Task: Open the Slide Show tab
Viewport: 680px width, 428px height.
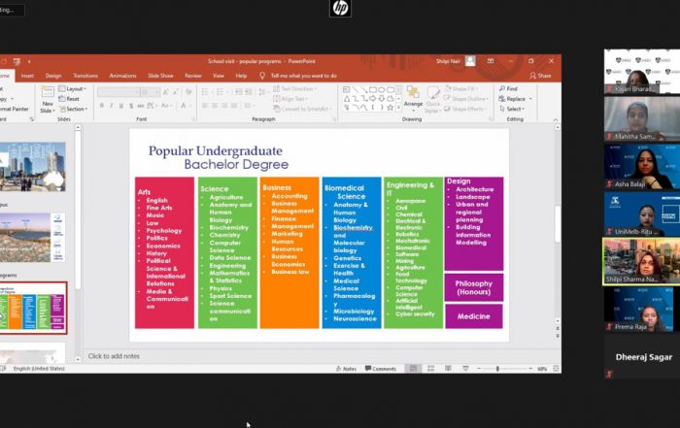Action: click(x=160, y=76)
